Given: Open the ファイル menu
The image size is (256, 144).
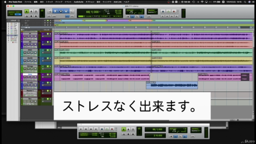Looking at the screenshot, I should coord(28,2).
